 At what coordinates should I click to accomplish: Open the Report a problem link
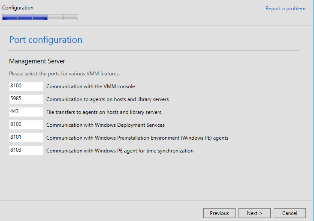285,9
